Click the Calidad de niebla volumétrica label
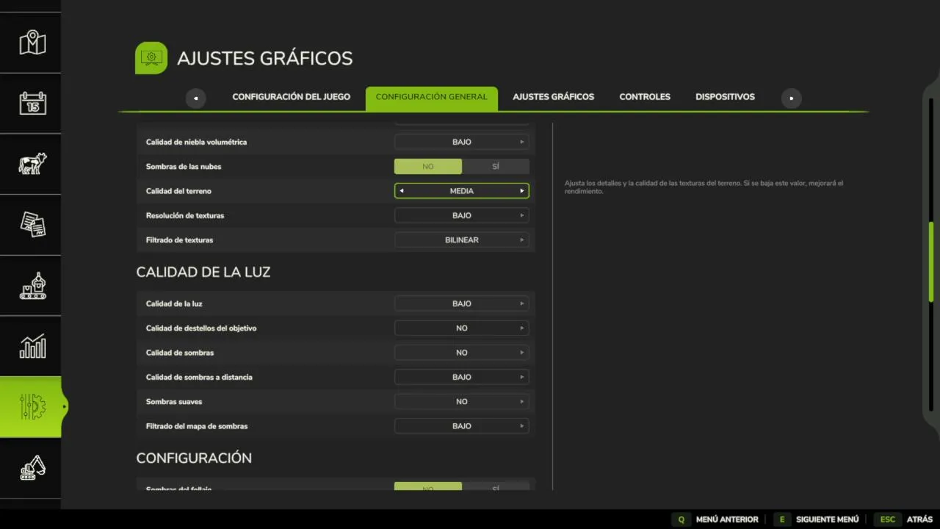 tap(196, 142)
